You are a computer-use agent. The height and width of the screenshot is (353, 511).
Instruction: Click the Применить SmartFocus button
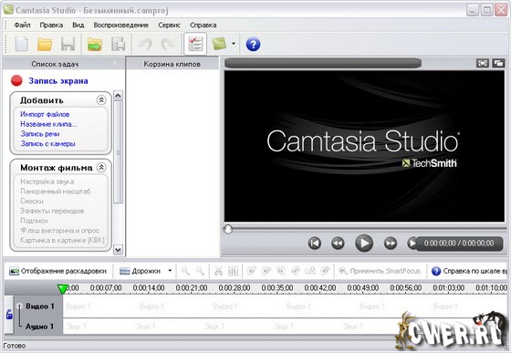click(x=380, y=271)
